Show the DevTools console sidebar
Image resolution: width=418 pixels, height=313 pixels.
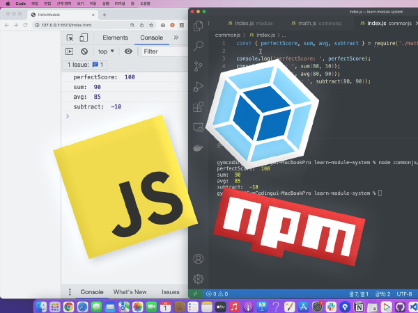(x=69, y=51)
